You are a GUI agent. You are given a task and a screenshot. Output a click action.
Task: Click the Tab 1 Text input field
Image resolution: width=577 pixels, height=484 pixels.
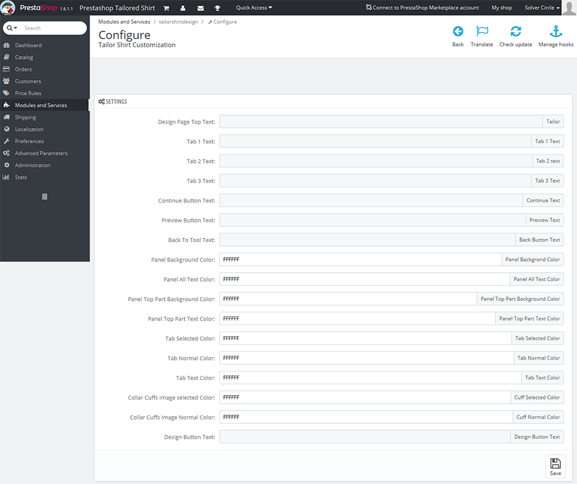click(x=376, y=141)
